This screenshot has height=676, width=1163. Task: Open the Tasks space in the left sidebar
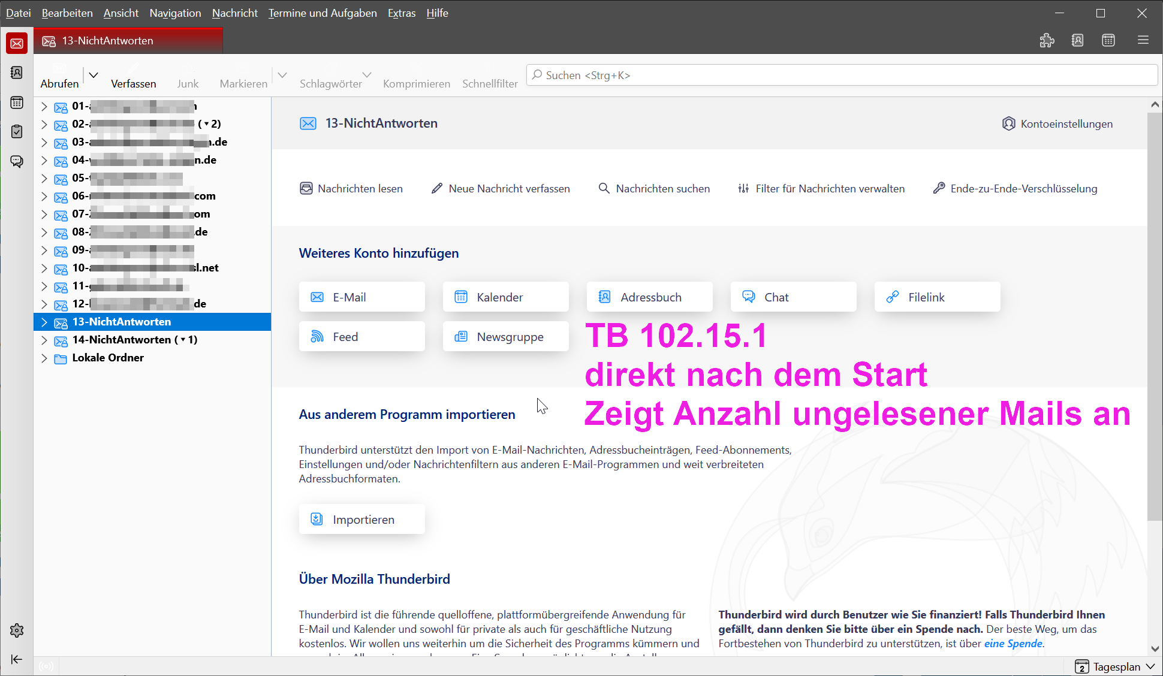pyautogui.click(x=17, y=131)
